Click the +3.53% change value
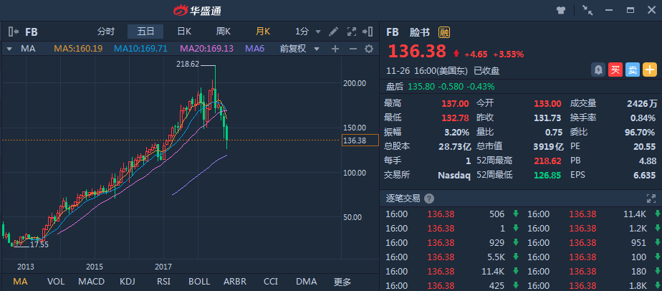662x291 pixels. click(509, 54)
